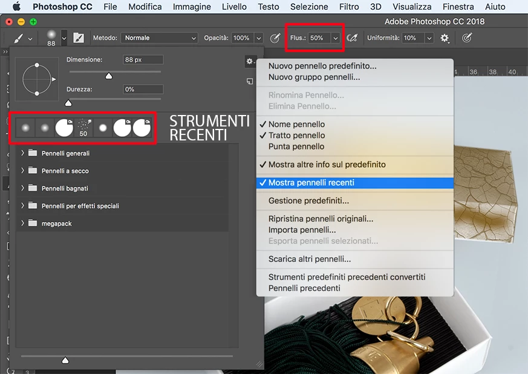Toggle the Brush Settings panel icon
Image resolution: width=528 pixels, height=374 pixels.
[79, 38]
